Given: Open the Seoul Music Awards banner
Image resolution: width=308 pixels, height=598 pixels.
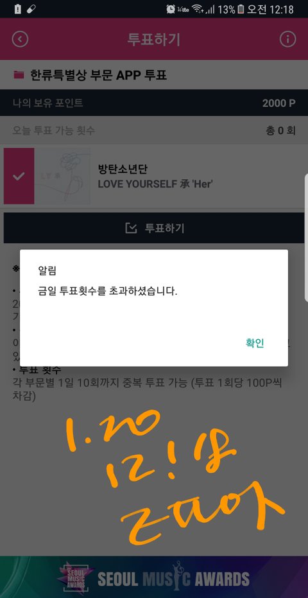Looking at the screenshot, I should coord(154,577).
